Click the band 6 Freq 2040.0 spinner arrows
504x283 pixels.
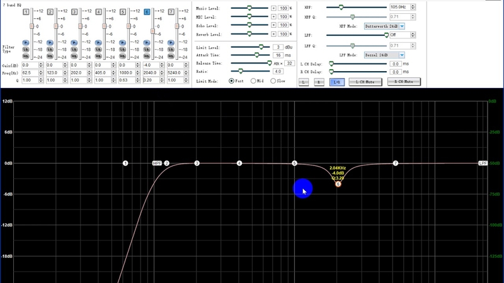(x=162, y=73)
